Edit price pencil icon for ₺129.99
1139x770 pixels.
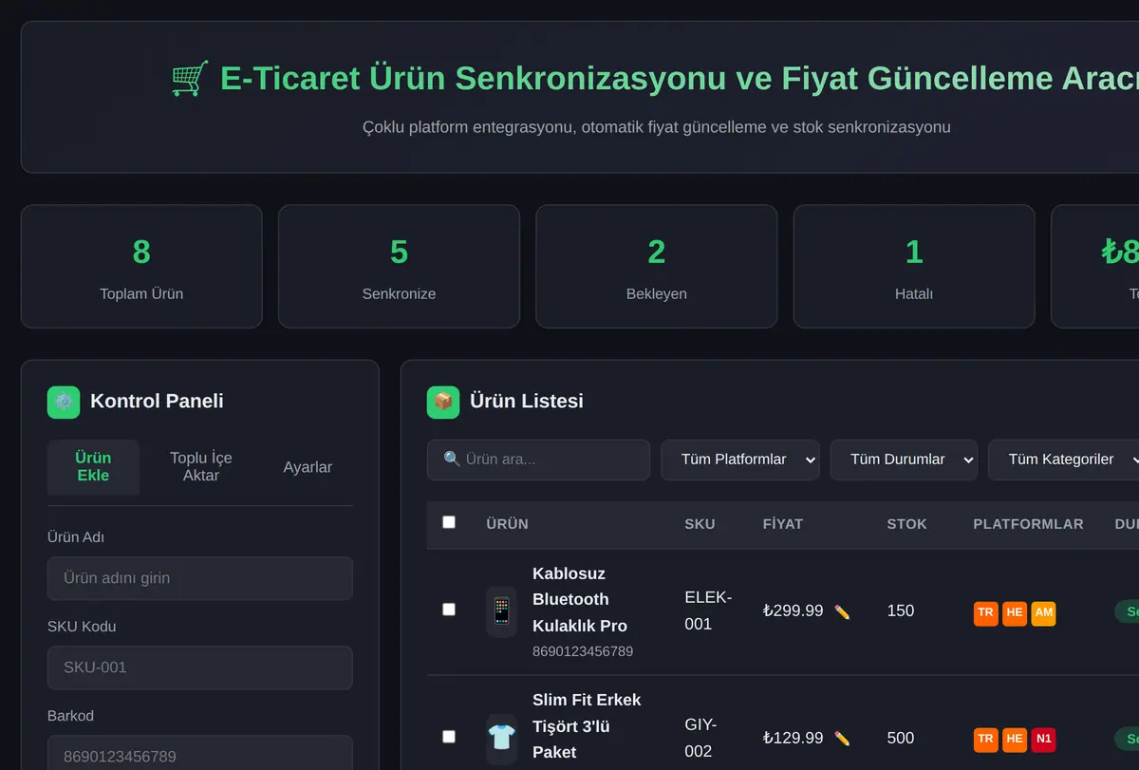tap(842, 739)
